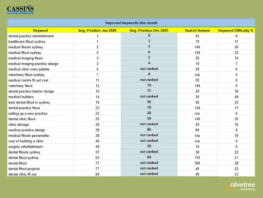Select the Search Volume column header
This screenshot has height=198, width=263.
pyautogui.click(x=197, y=30)
